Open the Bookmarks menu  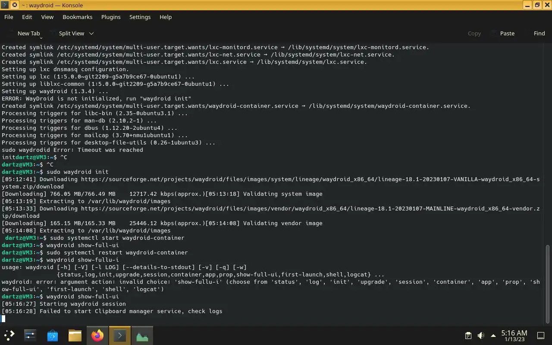coord(78,17)
